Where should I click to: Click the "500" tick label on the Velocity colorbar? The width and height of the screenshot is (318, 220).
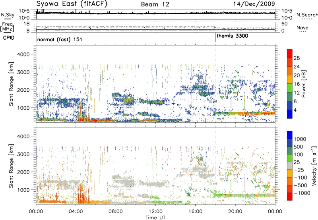299,147
